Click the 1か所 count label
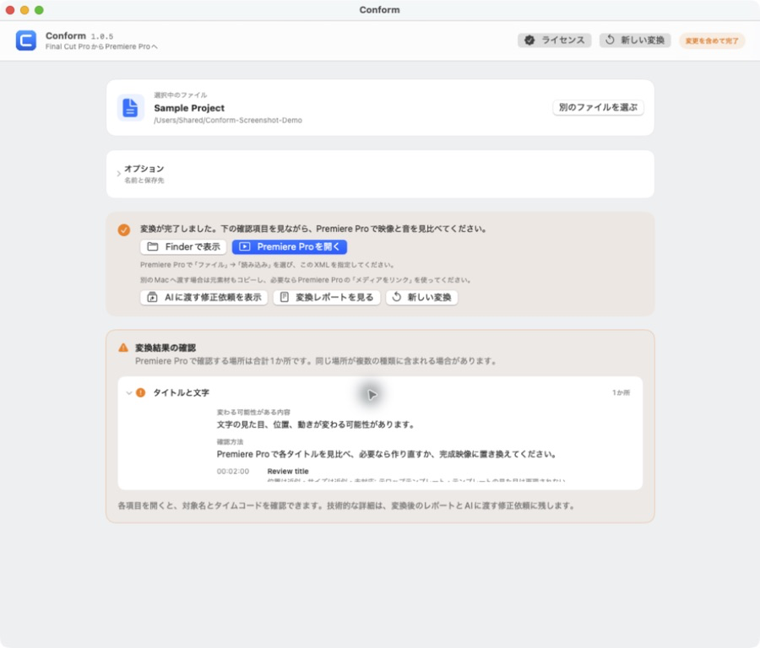The image size is (760, 648). [x=621, y=393]
